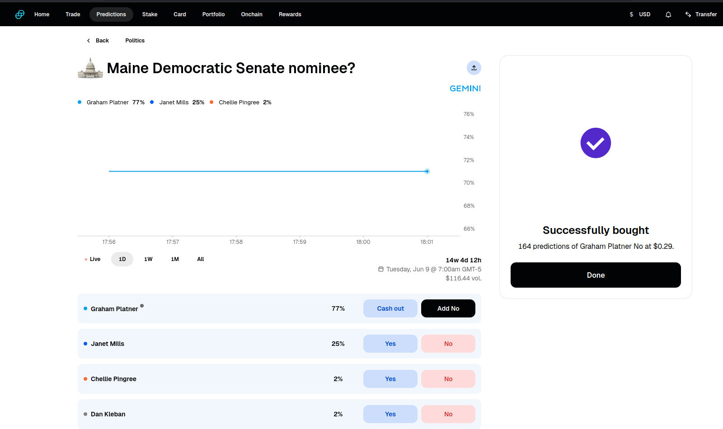Go to the Home tab
The image size is (723, 429).
[x=42, y=14]
